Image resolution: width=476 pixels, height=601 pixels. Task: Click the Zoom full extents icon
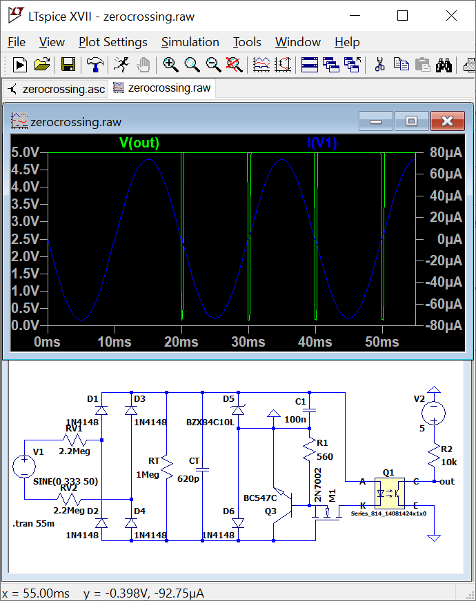pos(235,65)
